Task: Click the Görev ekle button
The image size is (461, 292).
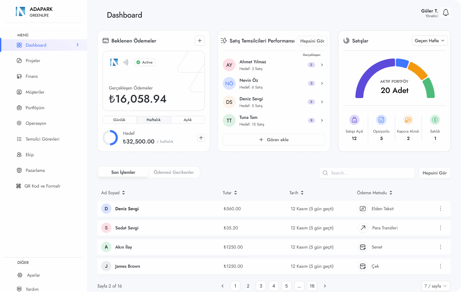Action: 274,140
